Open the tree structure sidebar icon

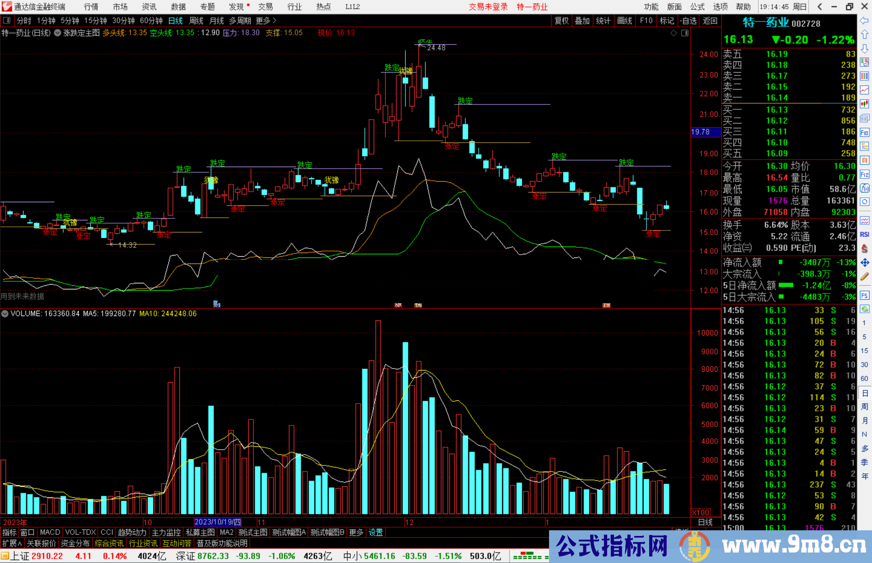[864, 146]
